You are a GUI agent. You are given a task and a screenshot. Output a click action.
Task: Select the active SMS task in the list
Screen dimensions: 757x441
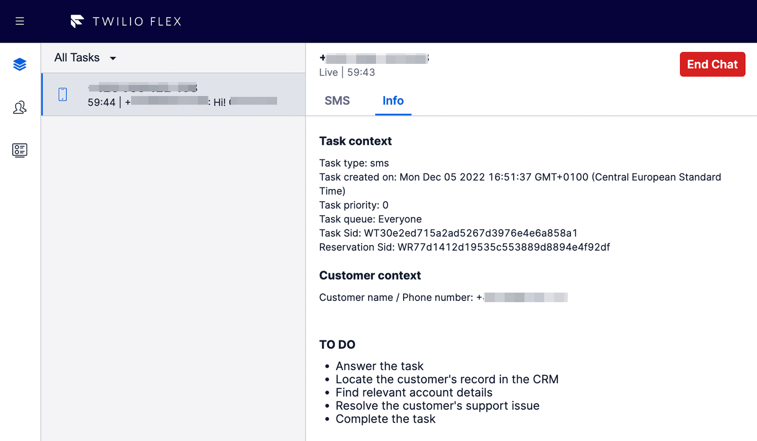[174, 94]
